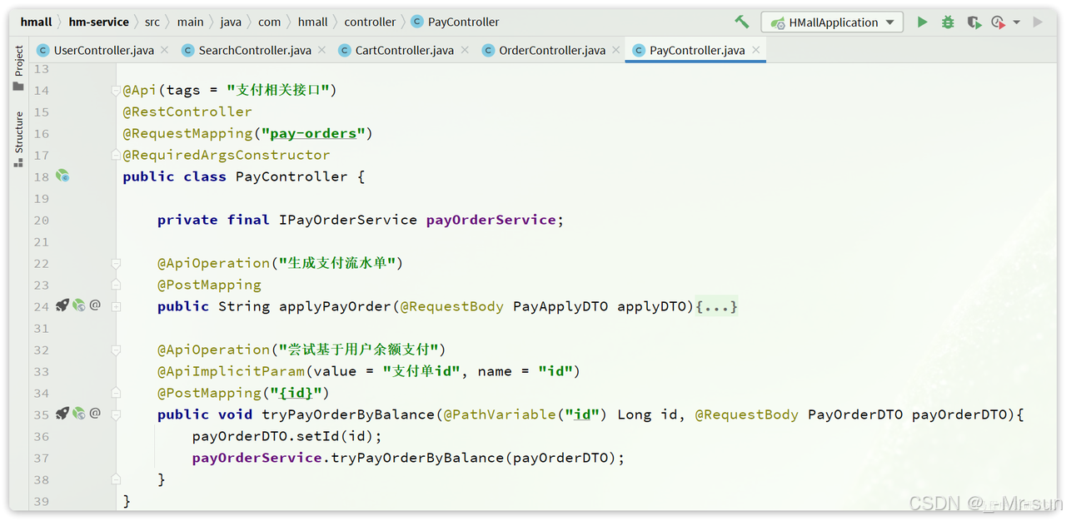Viewport: 1066px width, 521px height.
Task: Open the HMallApplication run configuration dropdown
Action: (832, 22)
